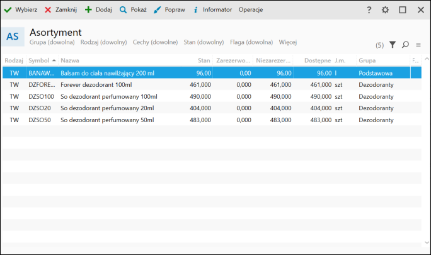Sort by the Symbol column header
The height and width of the screenshot is (255, 431).
click(x=38, y=60)
